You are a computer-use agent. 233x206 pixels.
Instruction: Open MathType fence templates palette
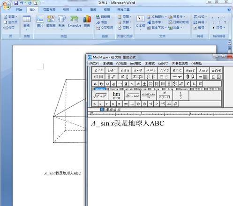tap(99, 77)
